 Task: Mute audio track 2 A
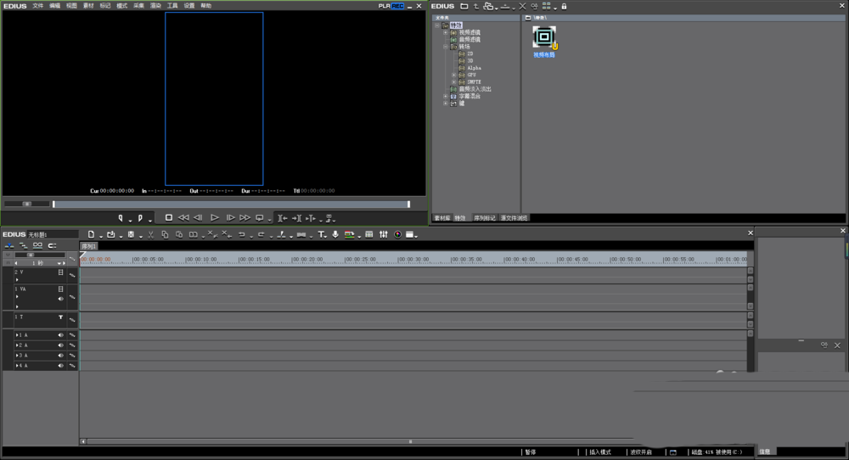pos(60,345)
